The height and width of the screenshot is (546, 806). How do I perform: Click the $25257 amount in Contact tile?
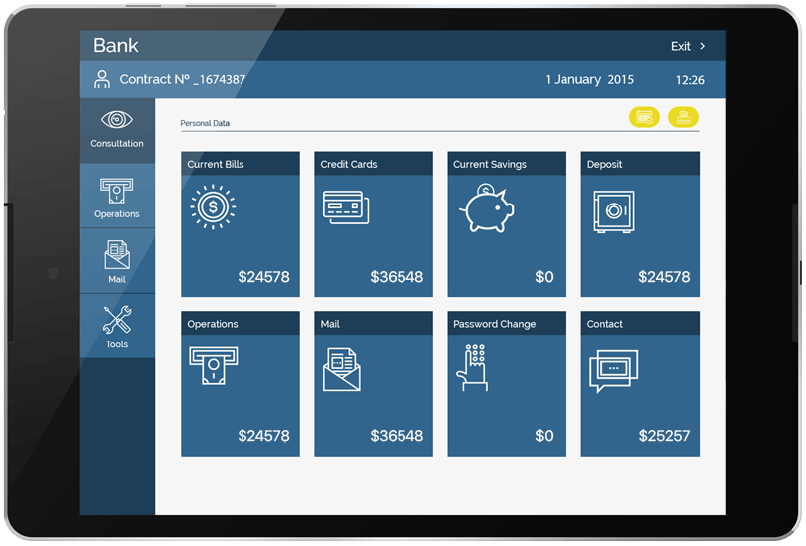(664, 436)
